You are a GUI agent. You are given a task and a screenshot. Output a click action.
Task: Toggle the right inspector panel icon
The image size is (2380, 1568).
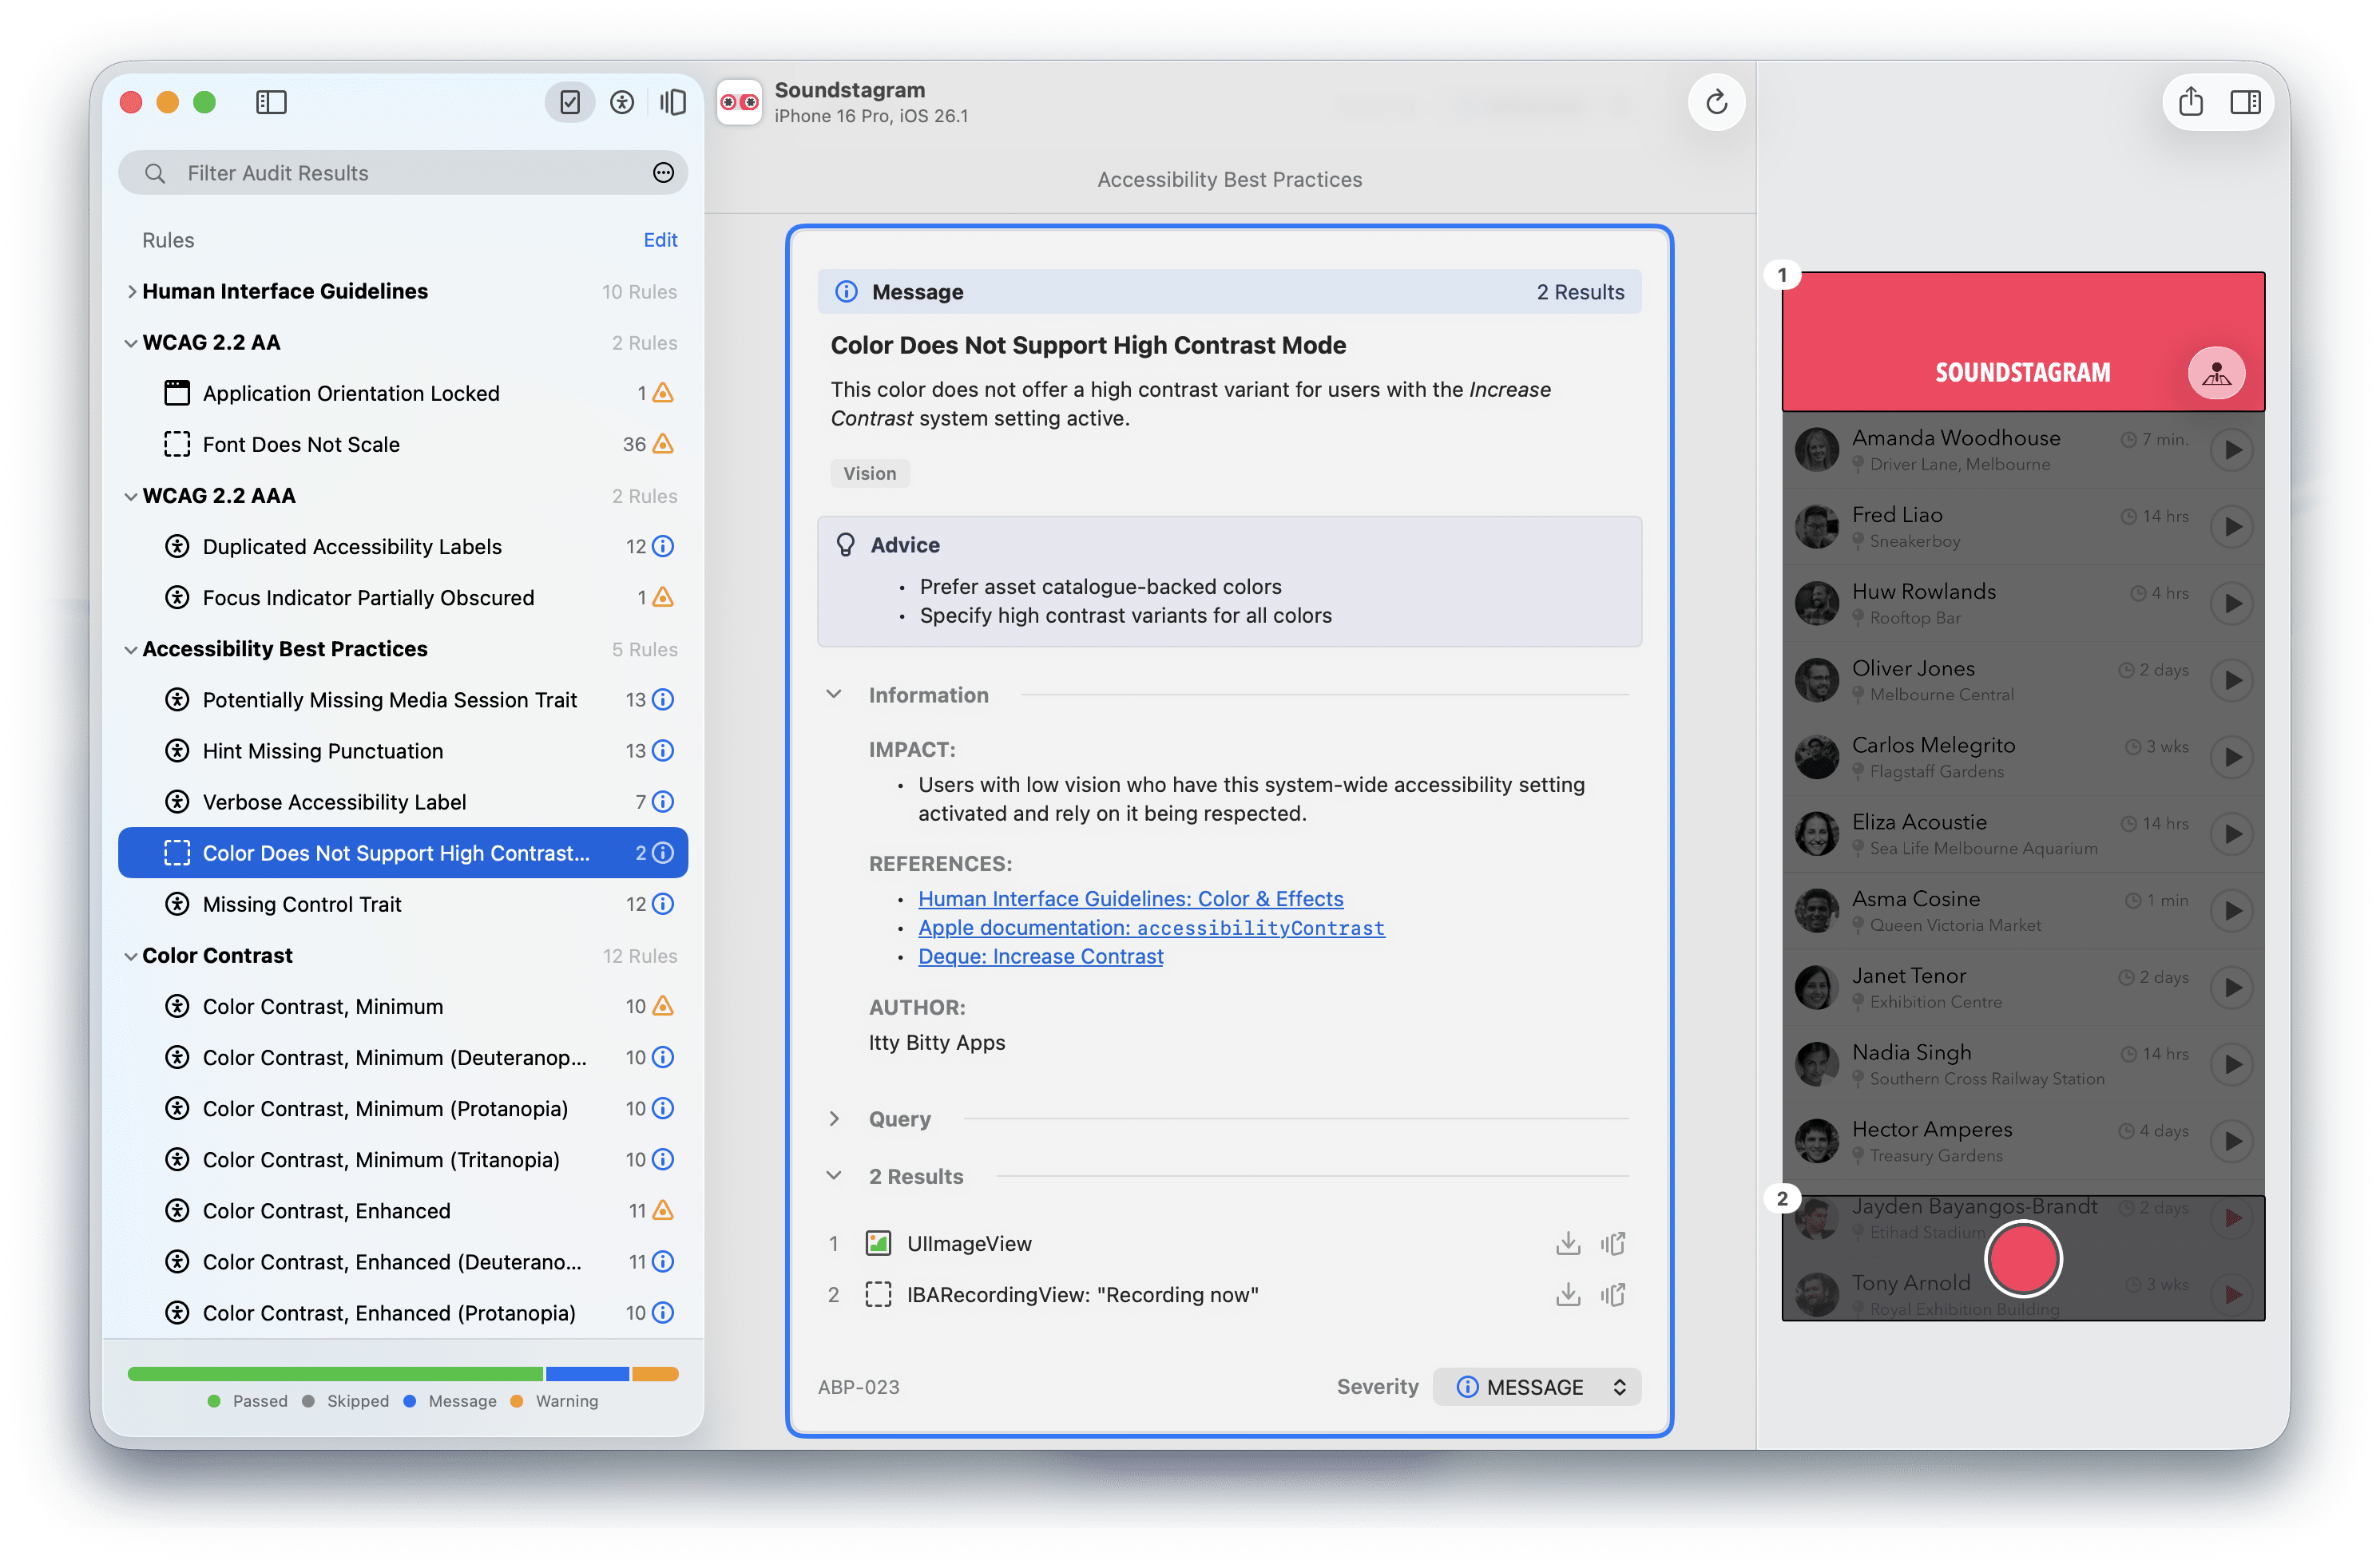[x=2245, y=102]
